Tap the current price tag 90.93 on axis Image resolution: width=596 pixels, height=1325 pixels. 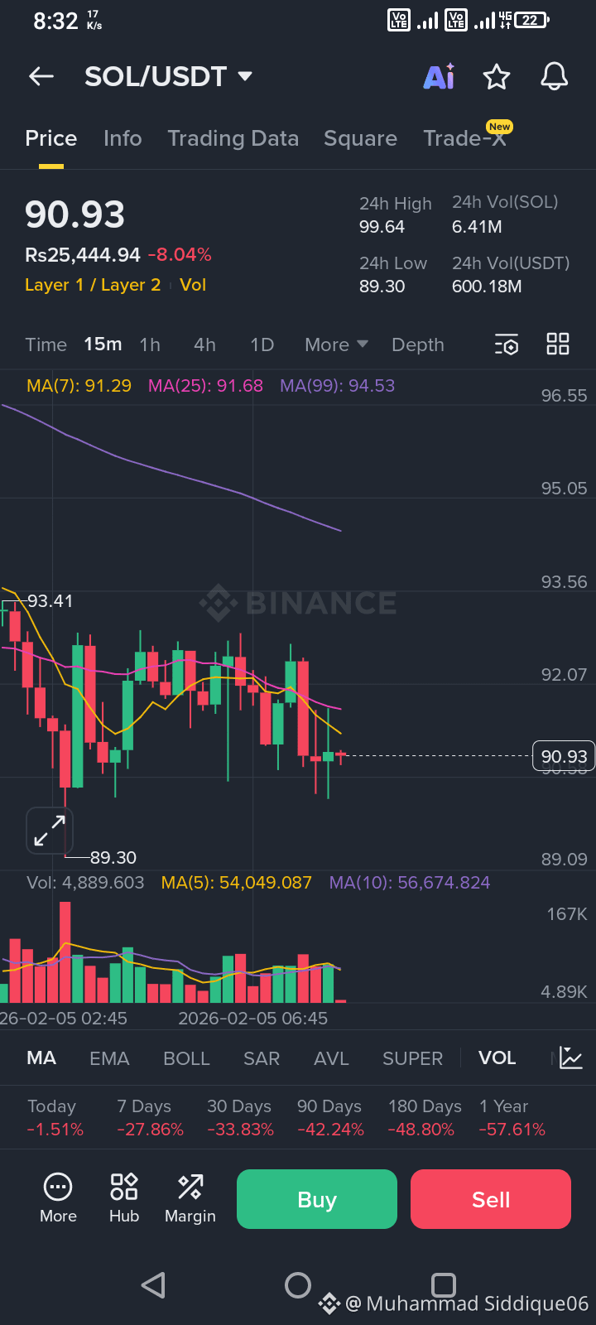[x=564, y=756]
